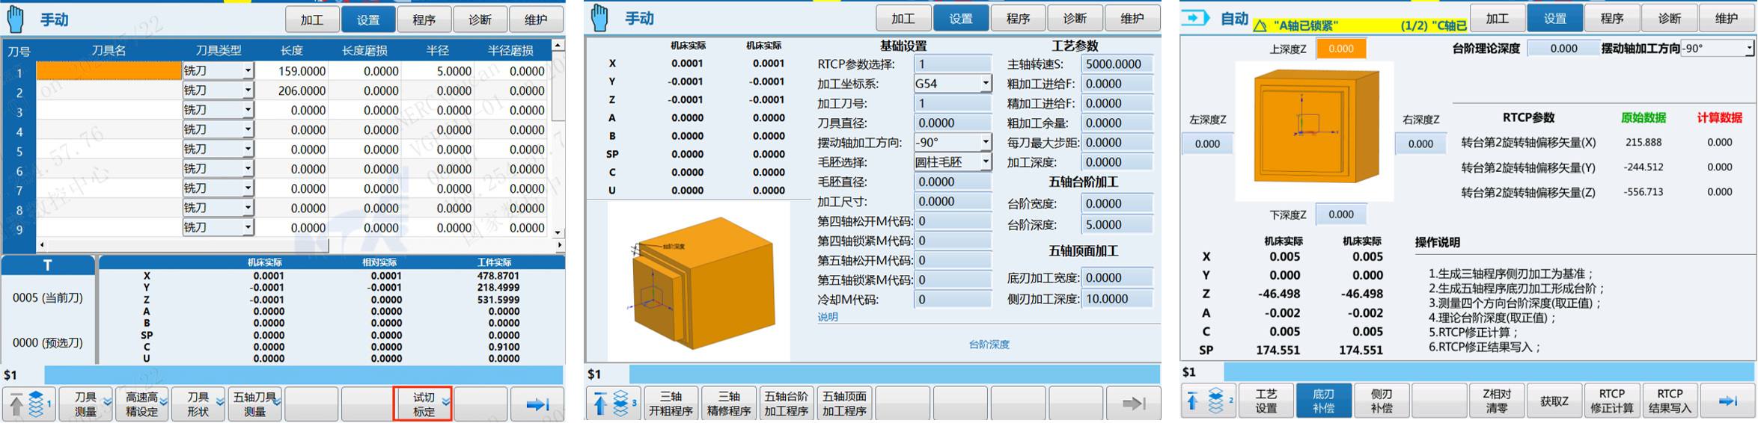Image resolution: width=1758 pixels, height=423 pixels.
Task: Open tool 1 刀具类型 铣刀 dropdown
Action: point(248,71)
